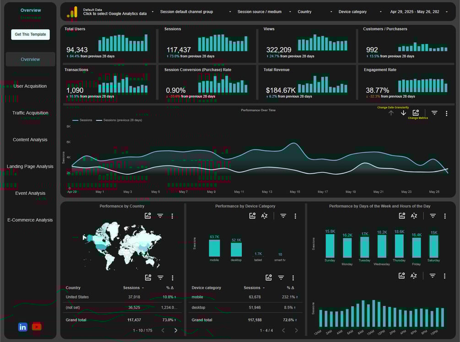
Task: Click optional metrics icon above Device category table
Action: click(x=269, y=278)
